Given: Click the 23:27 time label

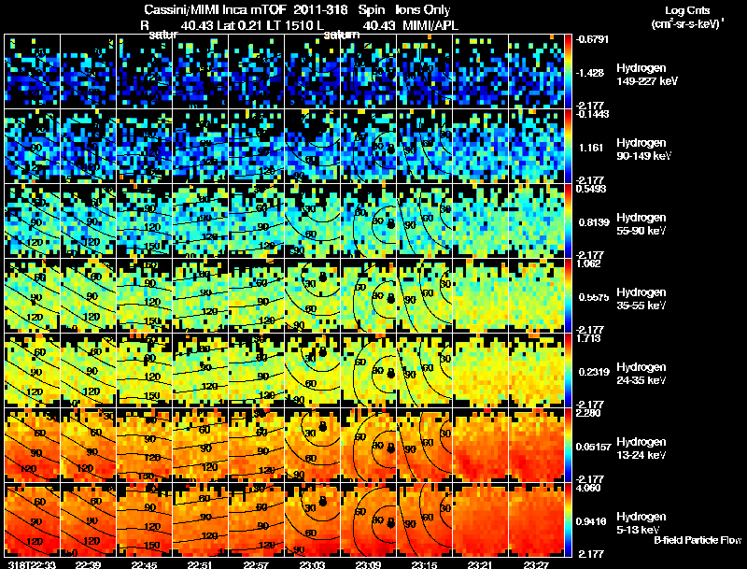Looking at the screenshot, I should click(x=537, y=563).
